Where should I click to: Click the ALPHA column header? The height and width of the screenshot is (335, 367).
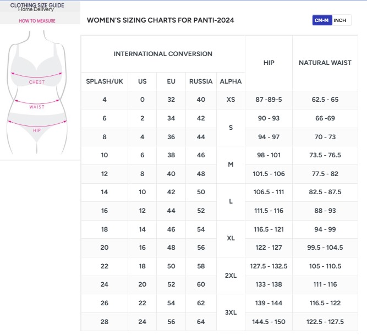231,81
